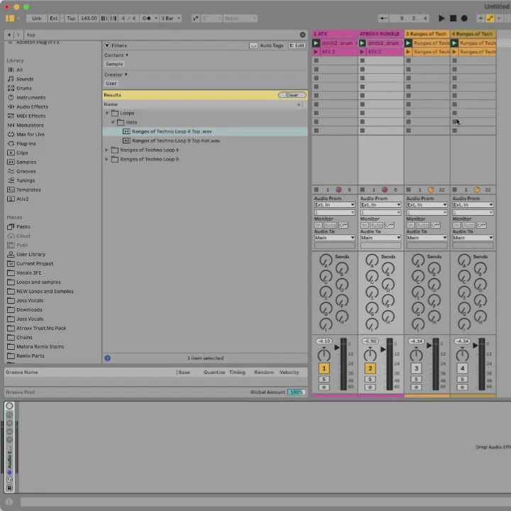Launch the clip in track 1 ATX
511x511 pixels.
coord(317,43)
